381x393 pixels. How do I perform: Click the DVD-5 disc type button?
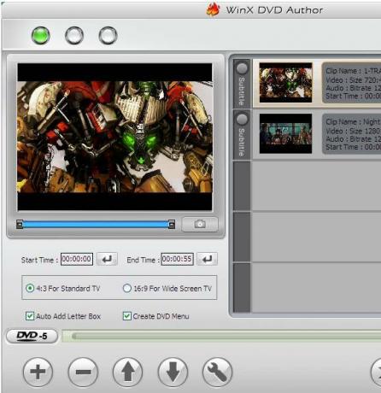coord(32,336)
